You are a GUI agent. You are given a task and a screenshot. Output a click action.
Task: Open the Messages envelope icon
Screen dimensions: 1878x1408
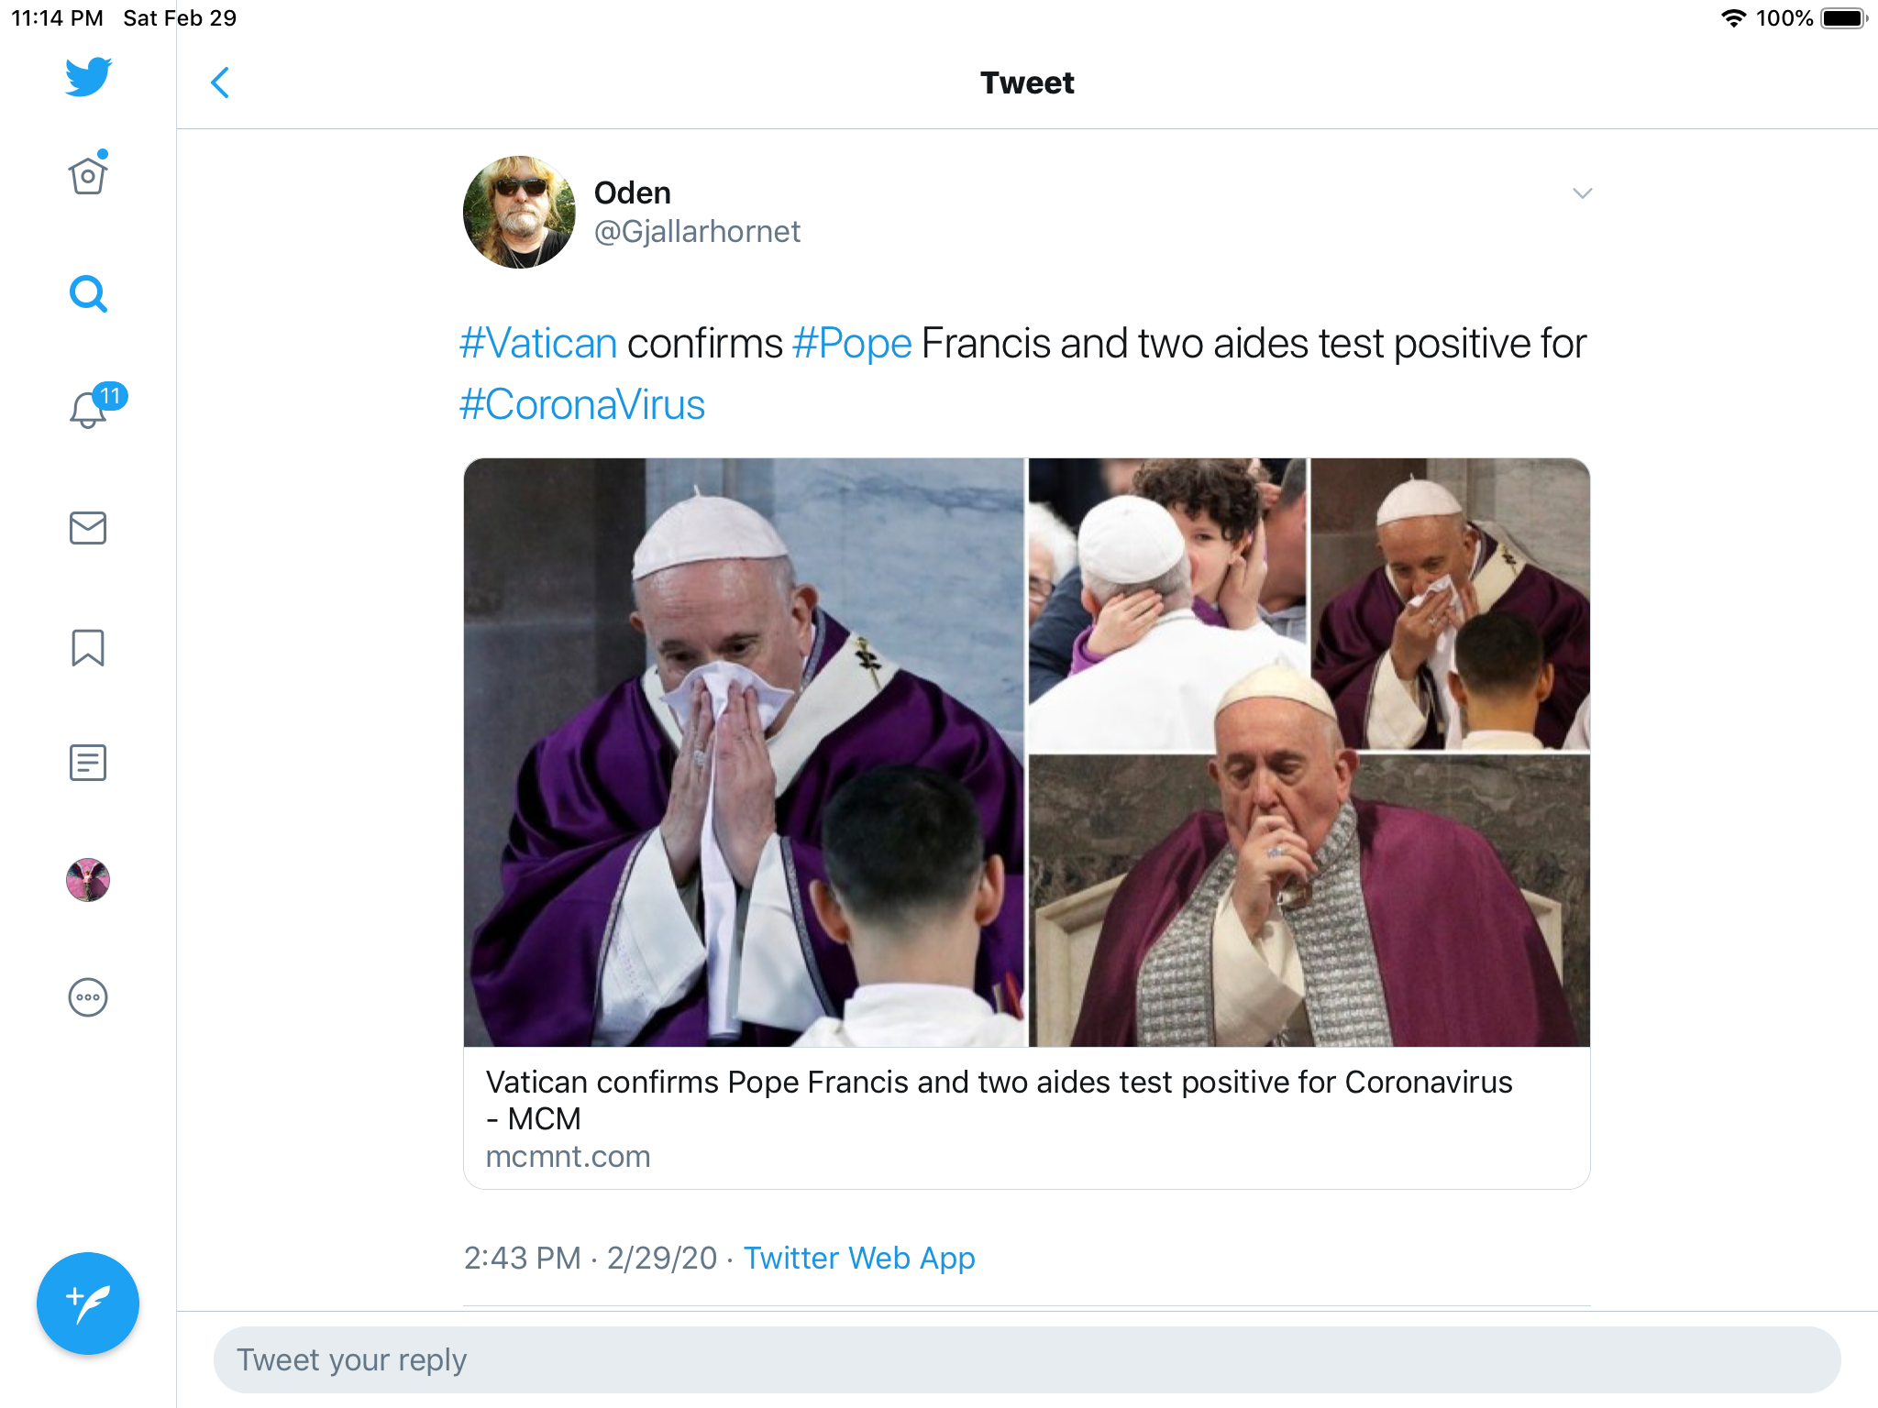(x=88, y=528)
